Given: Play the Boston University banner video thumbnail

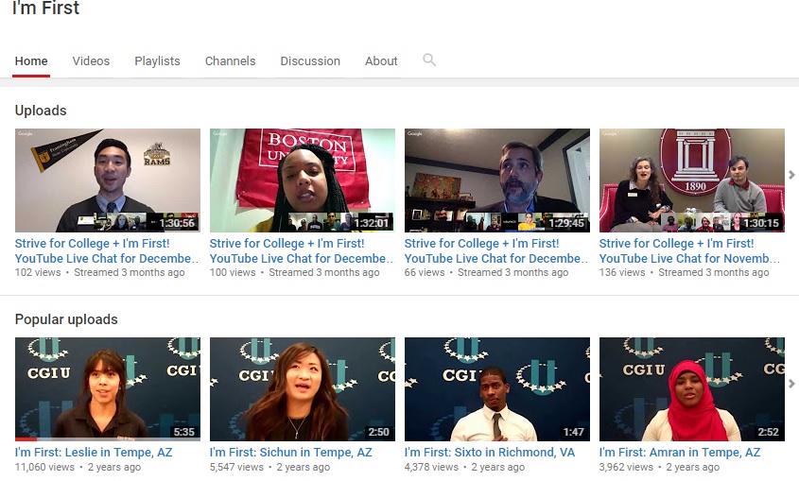Looking at the screenshot, I should (303, 180).
